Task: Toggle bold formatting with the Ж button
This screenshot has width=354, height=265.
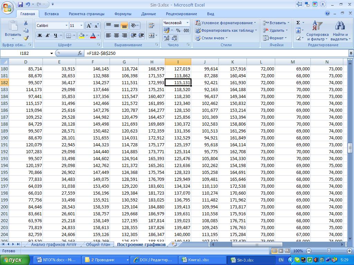Action: [x=39, y=36]
